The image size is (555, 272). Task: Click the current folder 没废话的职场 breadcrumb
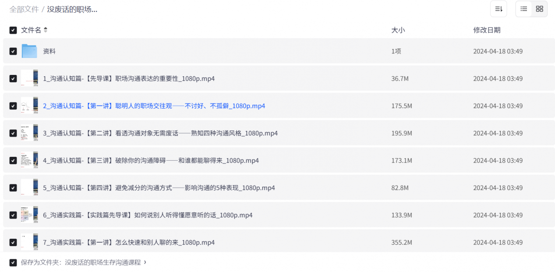pyautogui.click(x=72, y=9)
